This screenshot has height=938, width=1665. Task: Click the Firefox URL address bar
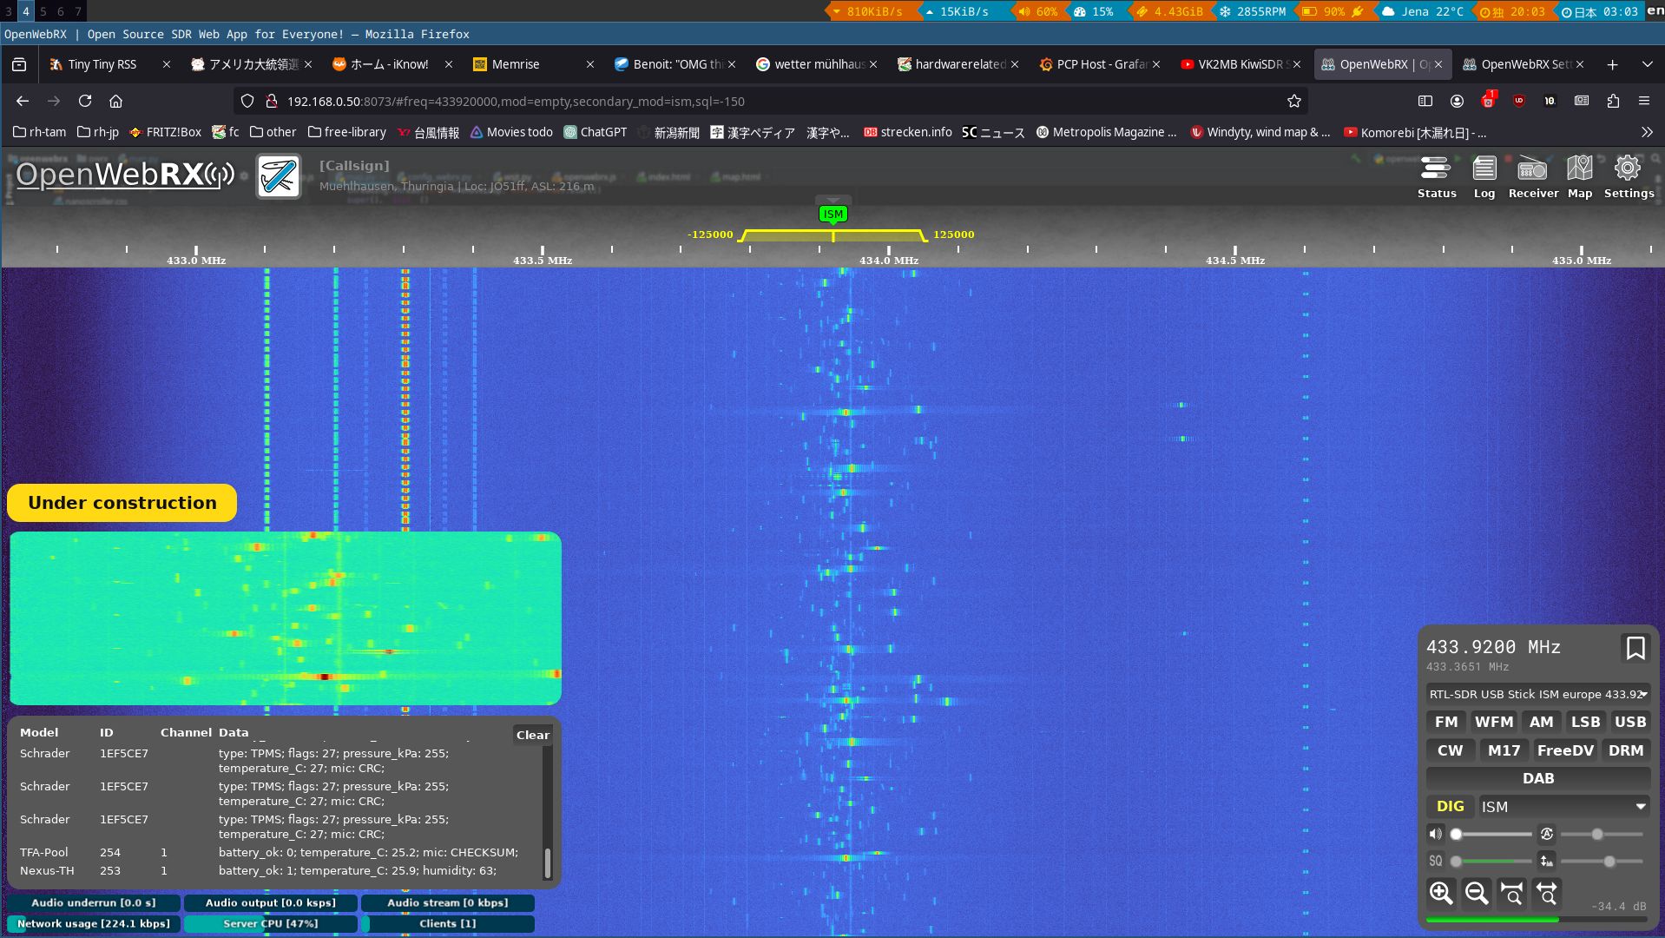pyautogui.click(x=773, y=101)
